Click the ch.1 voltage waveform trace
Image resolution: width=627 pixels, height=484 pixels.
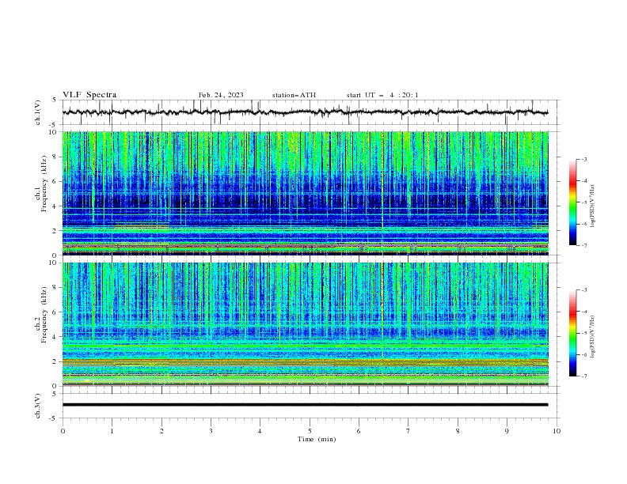click(x=305, y=112)
